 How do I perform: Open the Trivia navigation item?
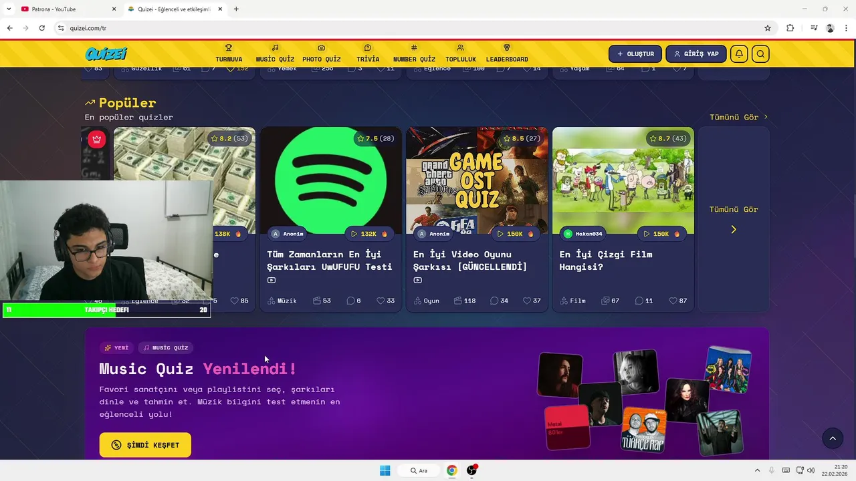368,53
